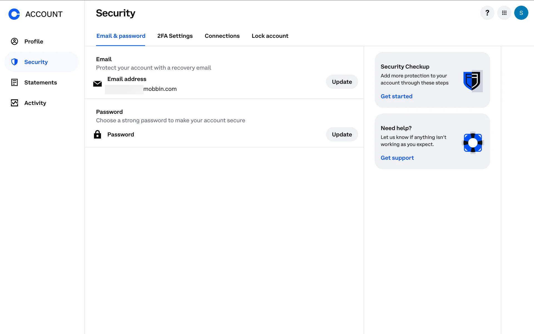Click the Security shield sidebar icon
This screenshot has height=334, width=534.
click(x=14, y=62)
